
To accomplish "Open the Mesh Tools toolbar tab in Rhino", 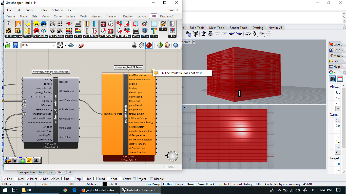I will click(217, 28).
